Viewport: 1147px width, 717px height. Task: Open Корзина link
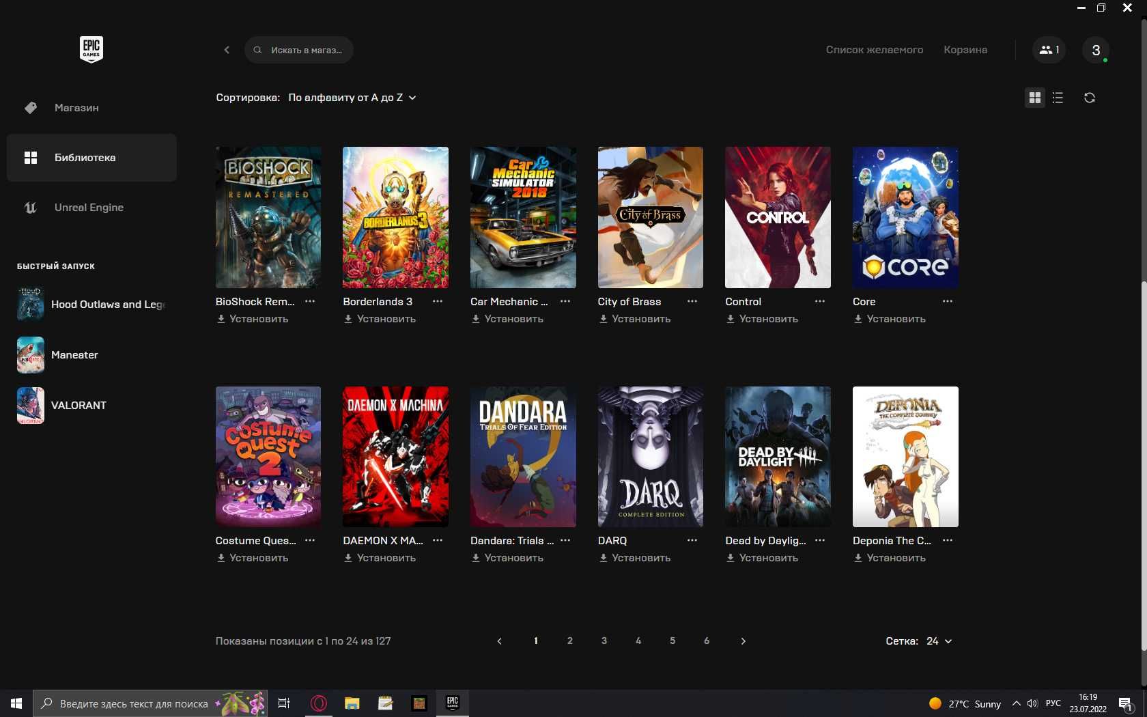[965, 50]
